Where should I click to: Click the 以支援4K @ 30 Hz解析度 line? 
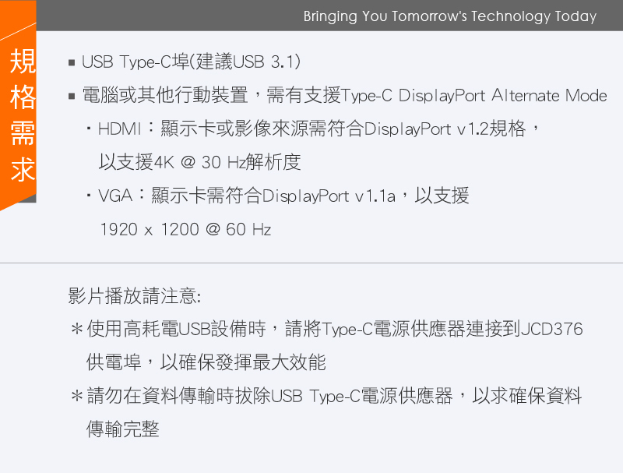[199, 163]
